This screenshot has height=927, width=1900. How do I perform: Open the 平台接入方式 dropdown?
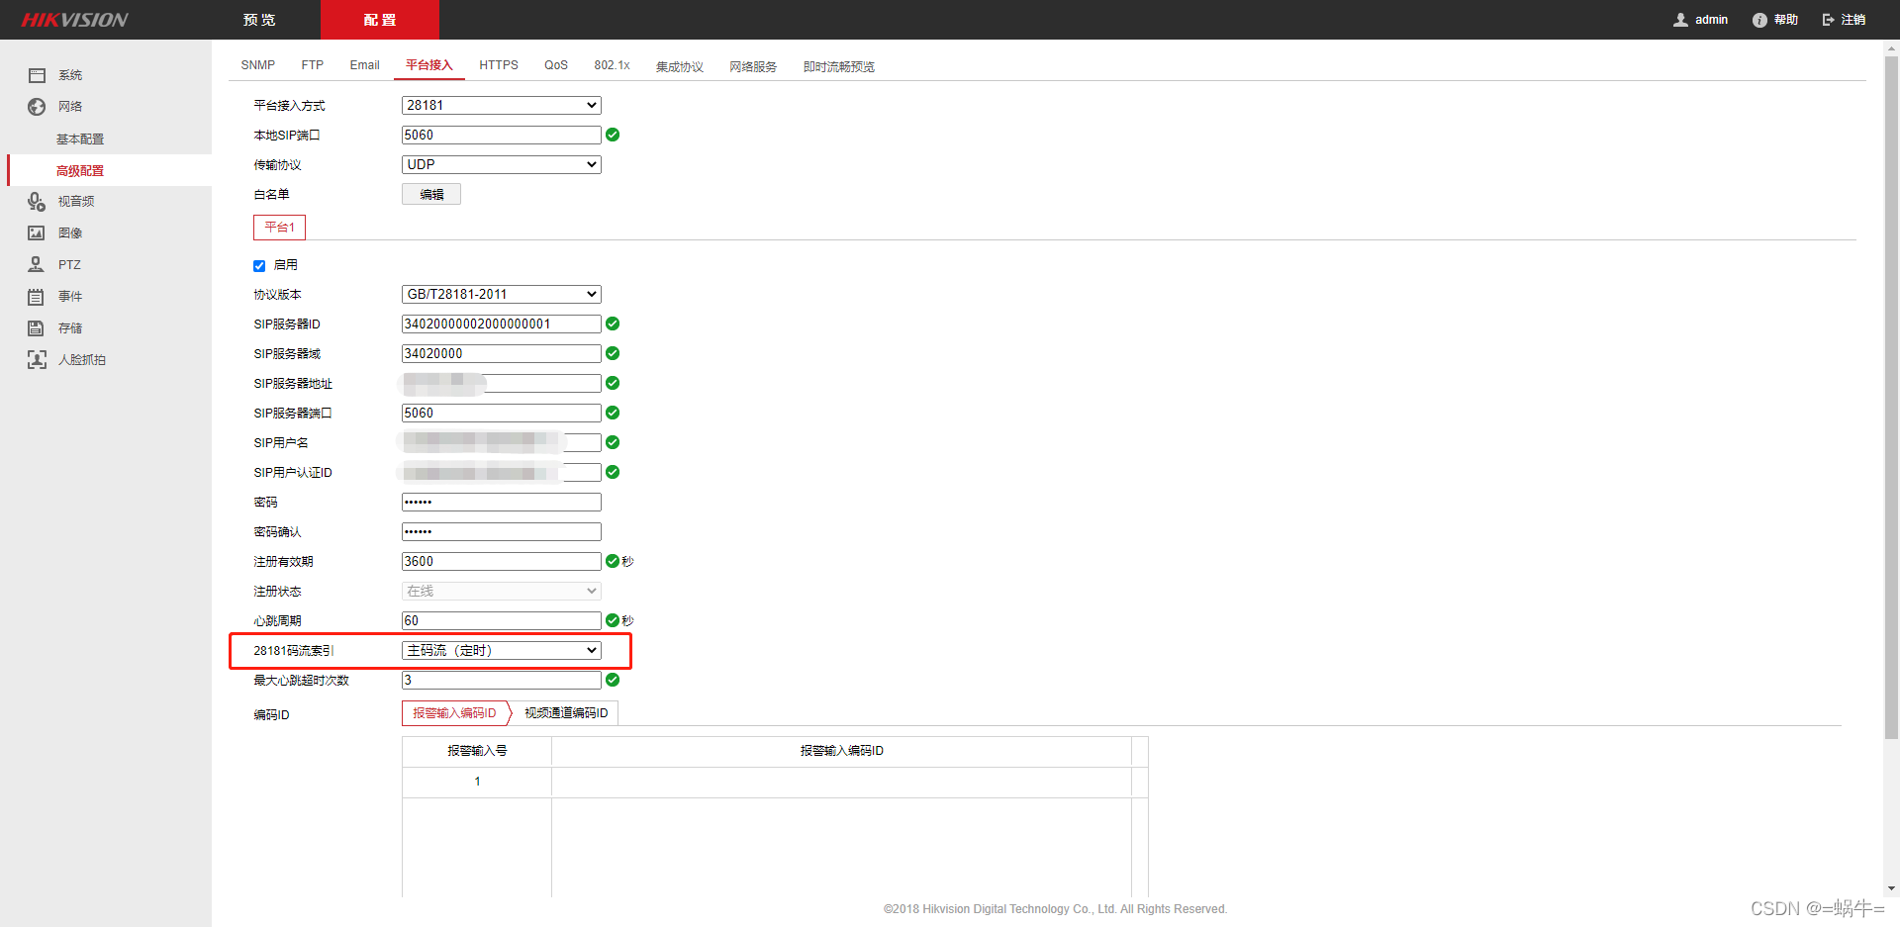pyautogui.click(x=502, y=105)
